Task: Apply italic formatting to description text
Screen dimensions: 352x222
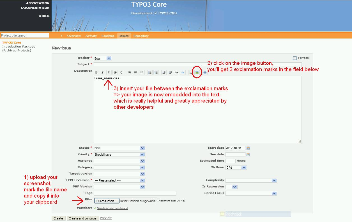Action: [x=103, y=73]
